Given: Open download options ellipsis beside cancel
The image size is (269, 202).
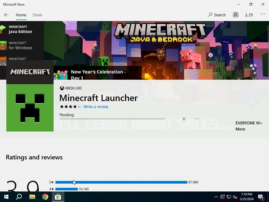Looking at the screenshot, I should point(196,119).
